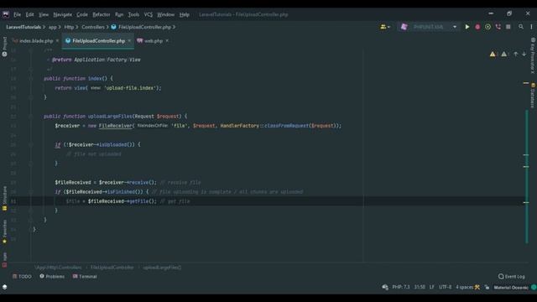Open the Navigate menu

point(63,15)
